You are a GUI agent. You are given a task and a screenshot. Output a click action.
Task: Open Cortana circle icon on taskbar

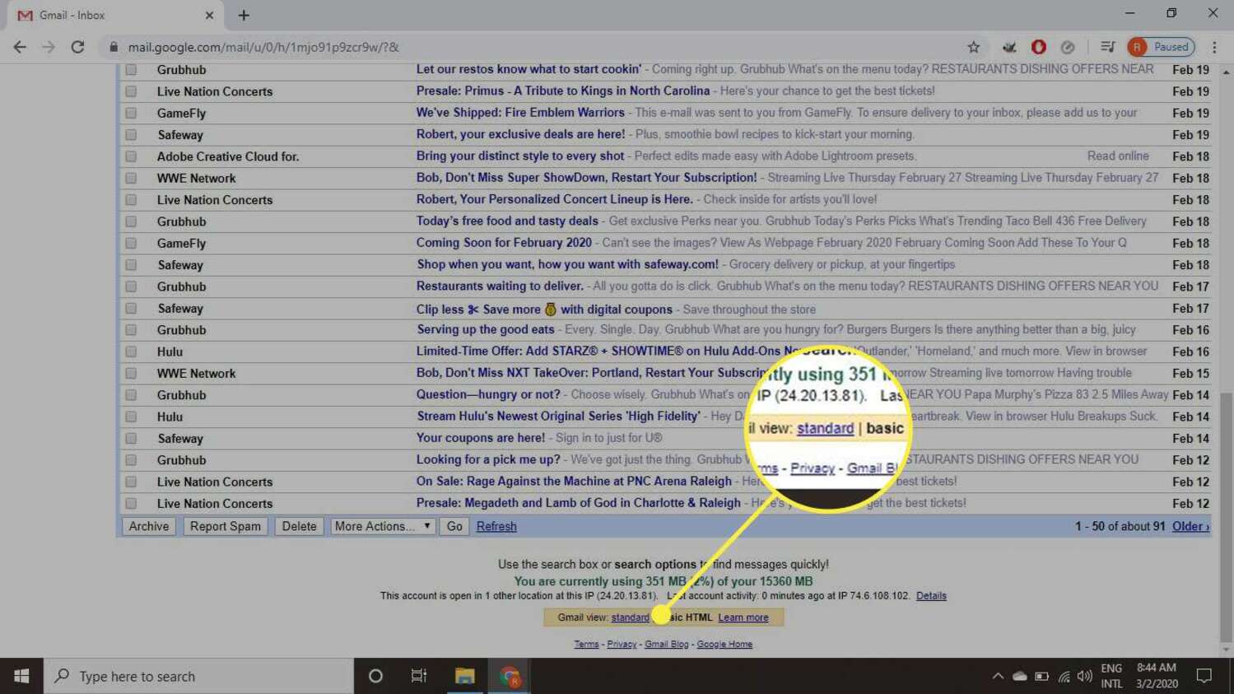[375, 676]
